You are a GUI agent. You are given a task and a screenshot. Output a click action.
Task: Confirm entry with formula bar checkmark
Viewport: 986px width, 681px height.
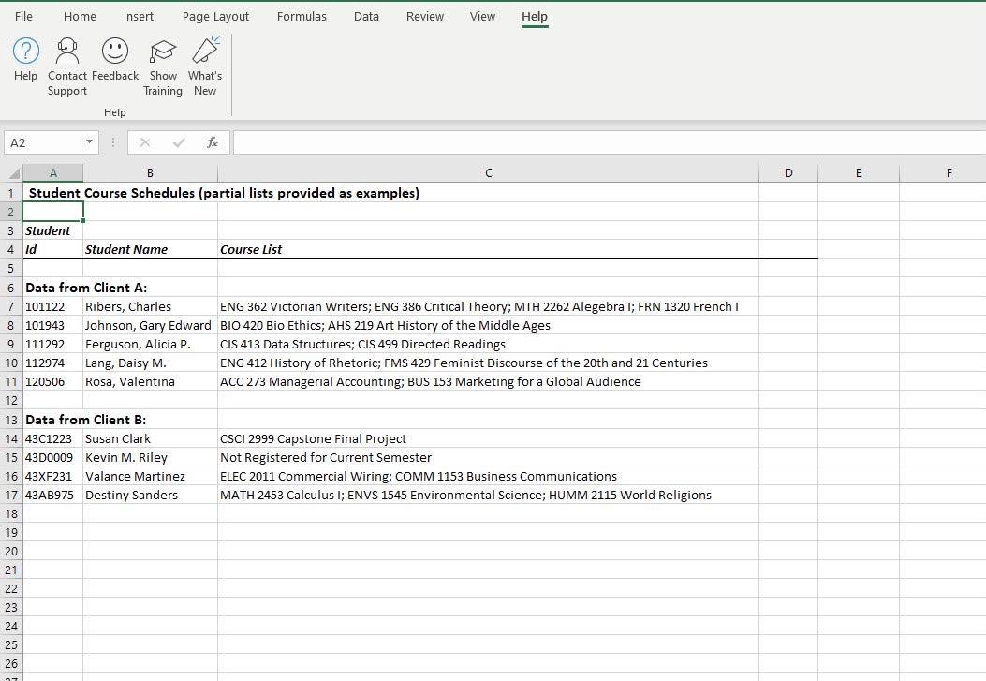179,142
